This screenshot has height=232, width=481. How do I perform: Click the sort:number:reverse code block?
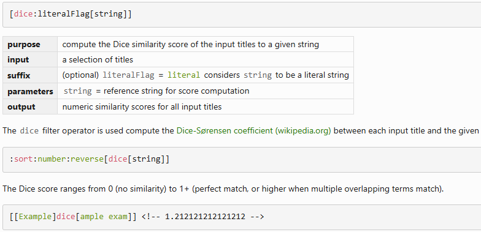[242, 159]
